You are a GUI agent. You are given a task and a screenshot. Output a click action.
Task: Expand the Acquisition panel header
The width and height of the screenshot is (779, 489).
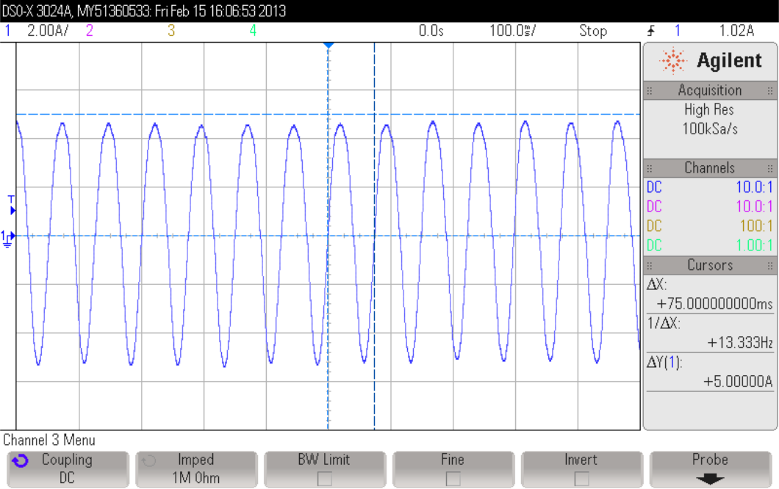[710, 90]
